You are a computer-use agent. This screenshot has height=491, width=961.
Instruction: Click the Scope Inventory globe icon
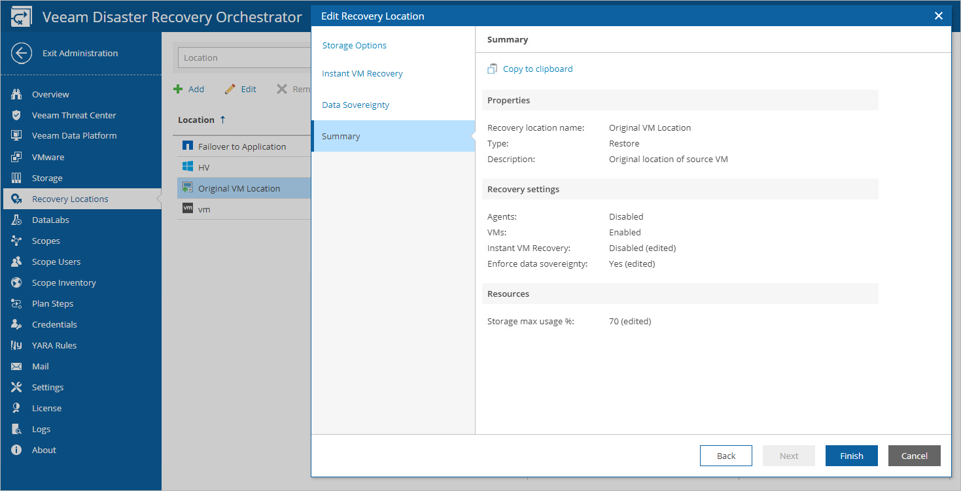tap(17, 282)
